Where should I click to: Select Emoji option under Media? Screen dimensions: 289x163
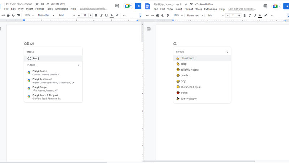tap(53, 58)
